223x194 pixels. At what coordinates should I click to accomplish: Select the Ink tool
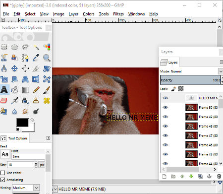click(25, 101)
